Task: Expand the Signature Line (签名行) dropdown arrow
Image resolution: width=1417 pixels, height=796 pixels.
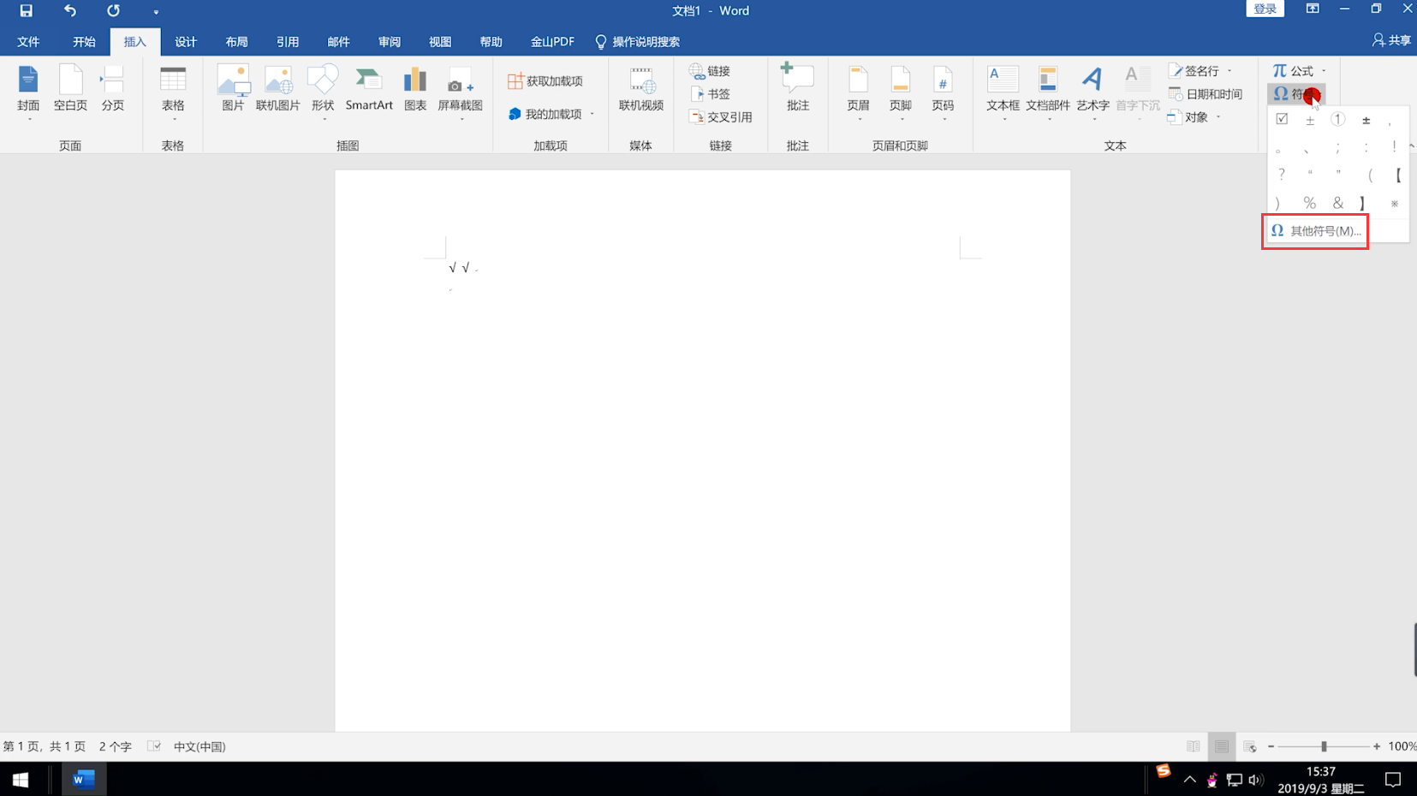Action: coord(1229,71)
